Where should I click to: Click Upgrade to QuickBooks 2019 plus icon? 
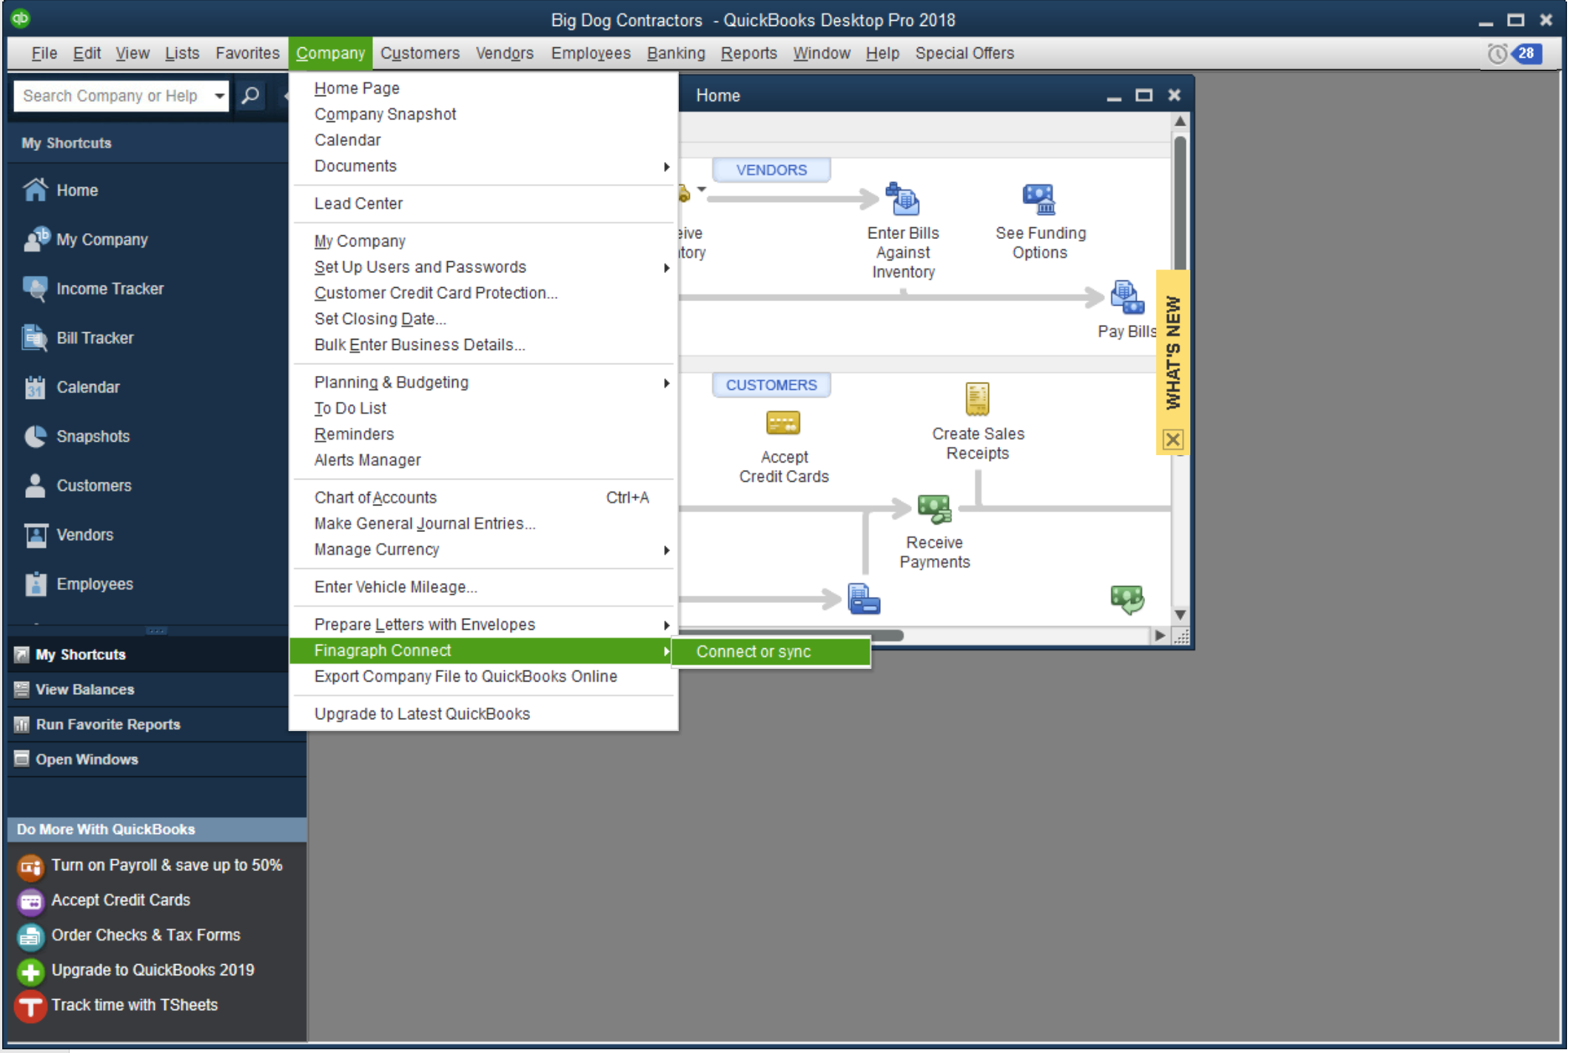(x=30, y=971)
